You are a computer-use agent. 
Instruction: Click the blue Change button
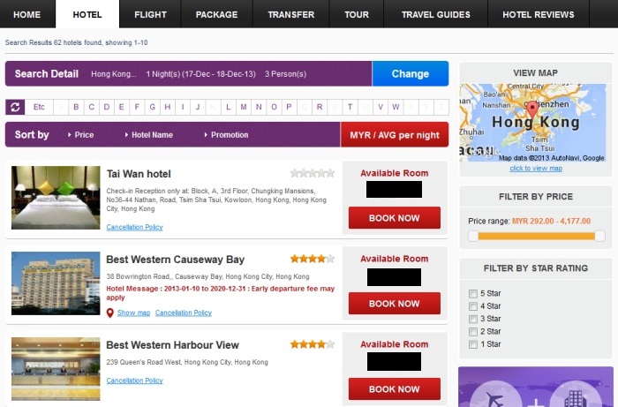pyautogui.click(x=411, y=73)
